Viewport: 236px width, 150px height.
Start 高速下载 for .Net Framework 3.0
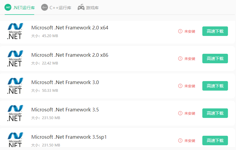click(x=215, y=86)
